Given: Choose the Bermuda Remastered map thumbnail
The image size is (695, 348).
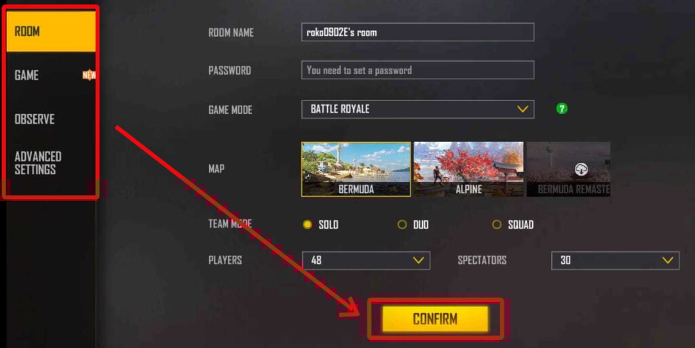Looking at the screenshot, I should (x=568, y=169).
